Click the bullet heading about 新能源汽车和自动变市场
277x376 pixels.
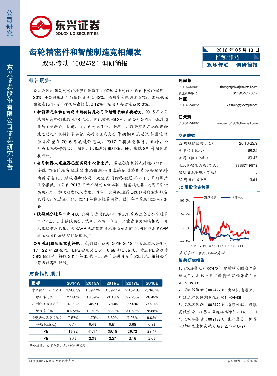click(90, 112)
